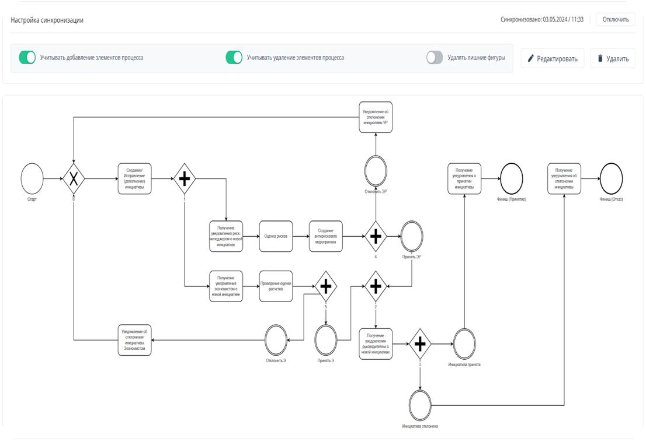
Task: Click the 'Удалять лишние фигуры' label
Action: tap(476, 58)
